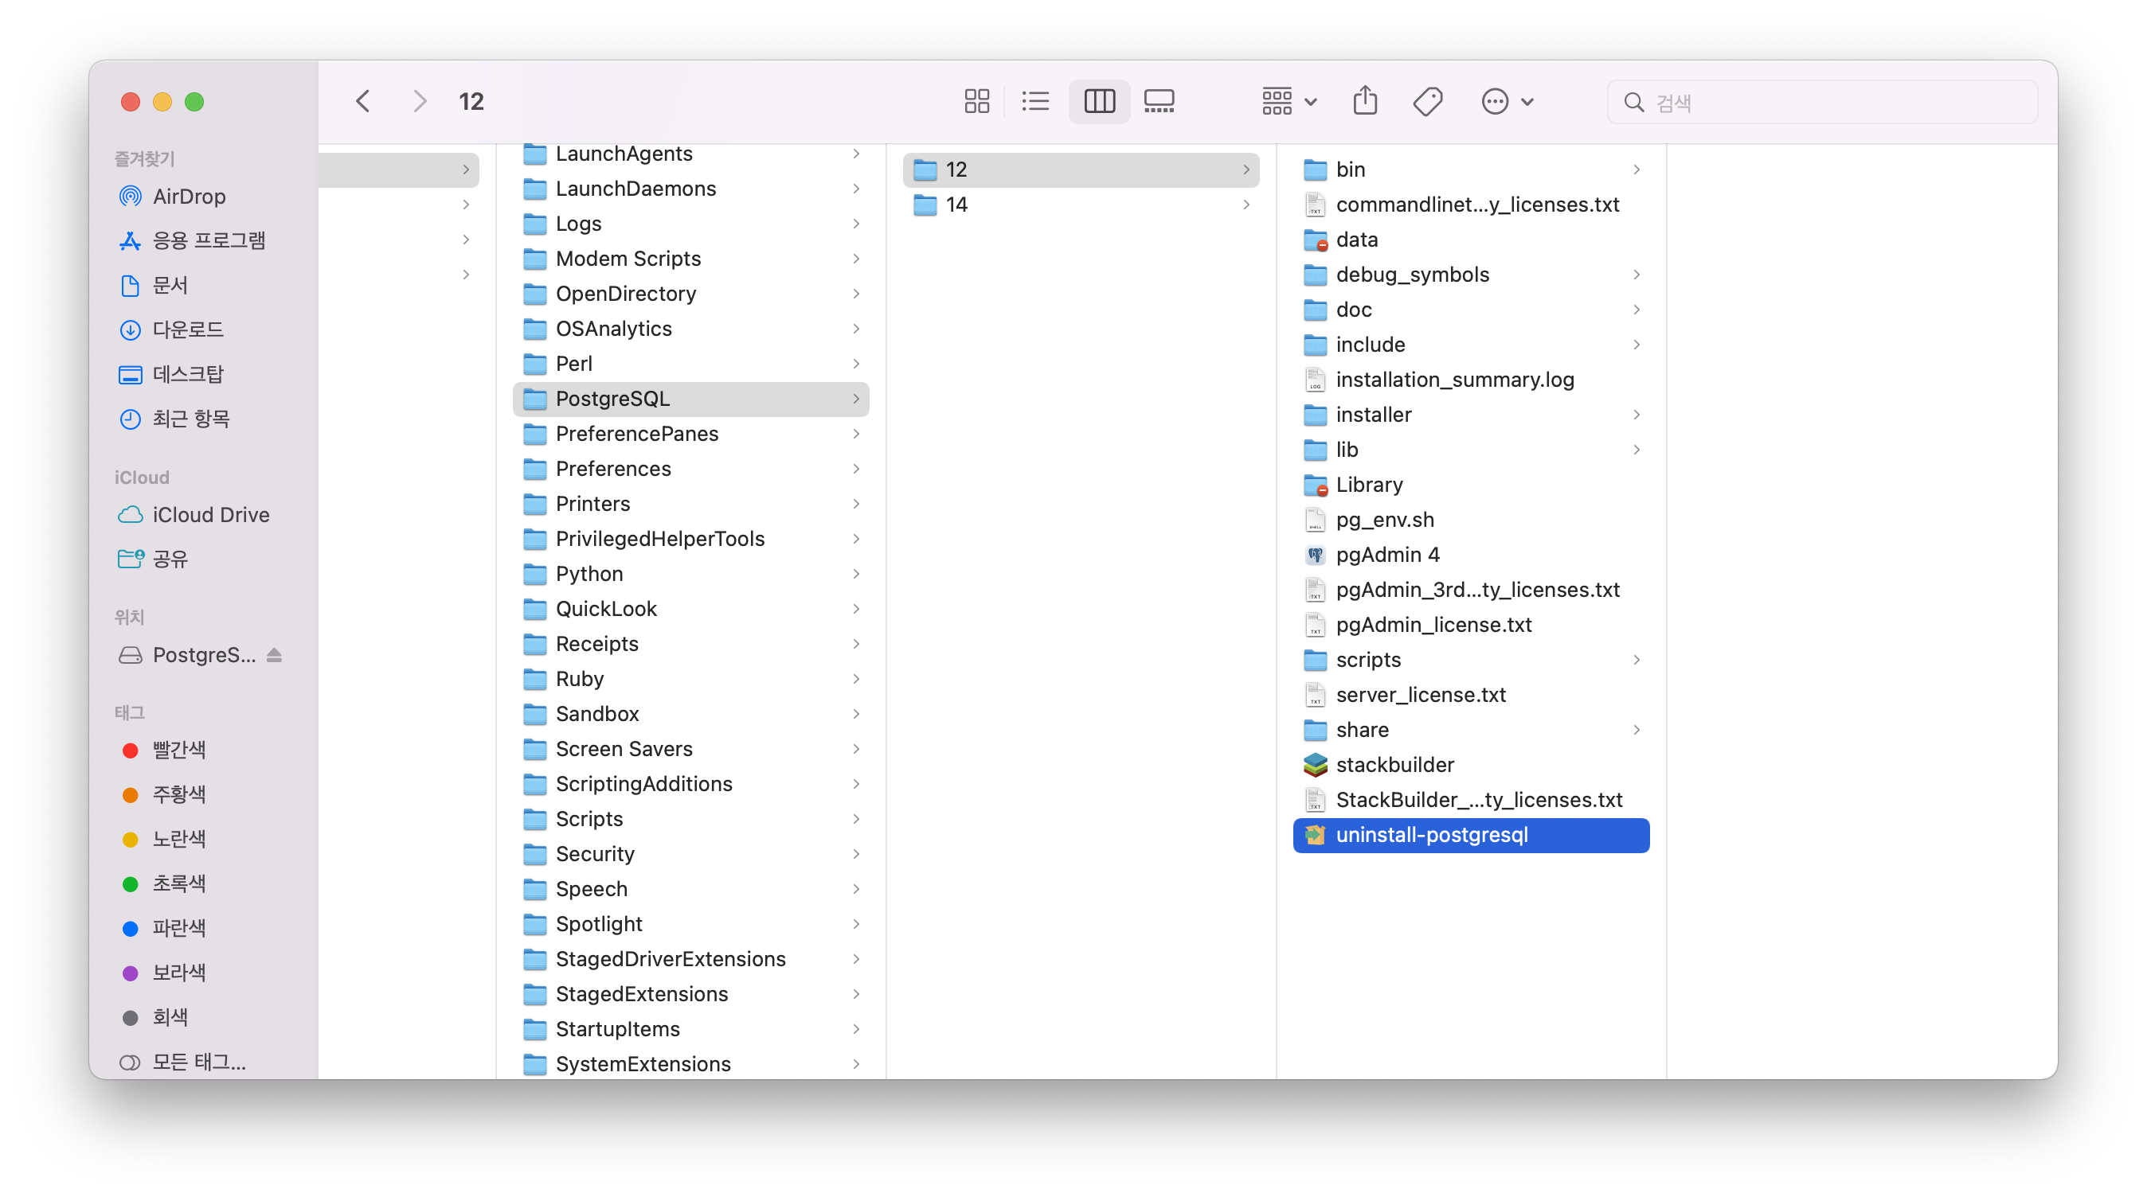Select the Preferences folder
Viewport: 2147px width, 1197px height.
tap(691, 469)
